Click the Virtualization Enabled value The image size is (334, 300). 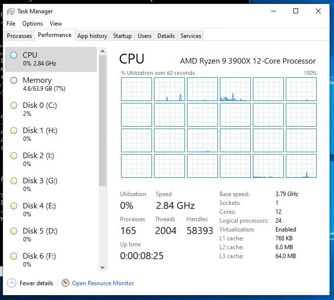286,230
